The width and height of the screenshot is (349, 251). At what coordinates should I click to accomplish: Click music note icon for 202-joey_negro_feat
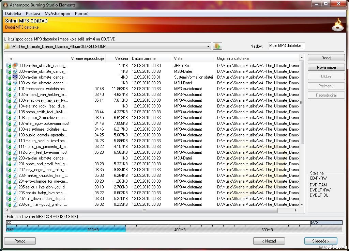tap(15, 169)
